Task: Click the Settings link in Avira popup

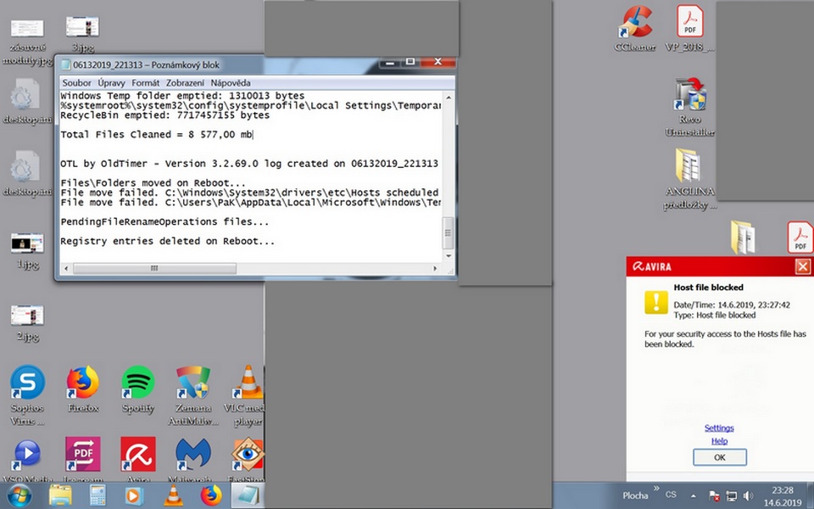Action: click(719, 428)
